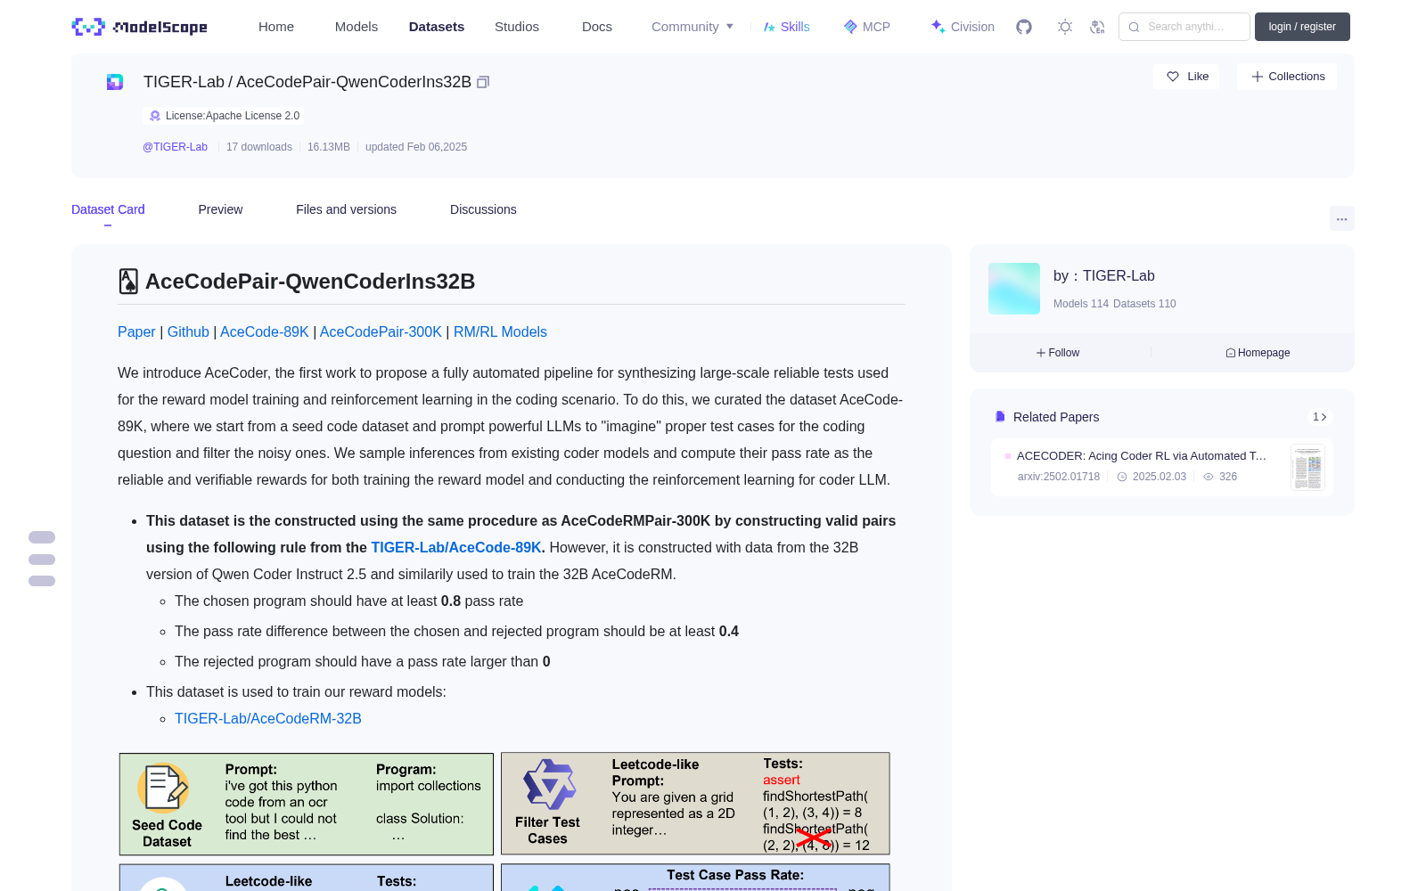
Task: Open the RM/RL Models link
Action: [500, 331]
